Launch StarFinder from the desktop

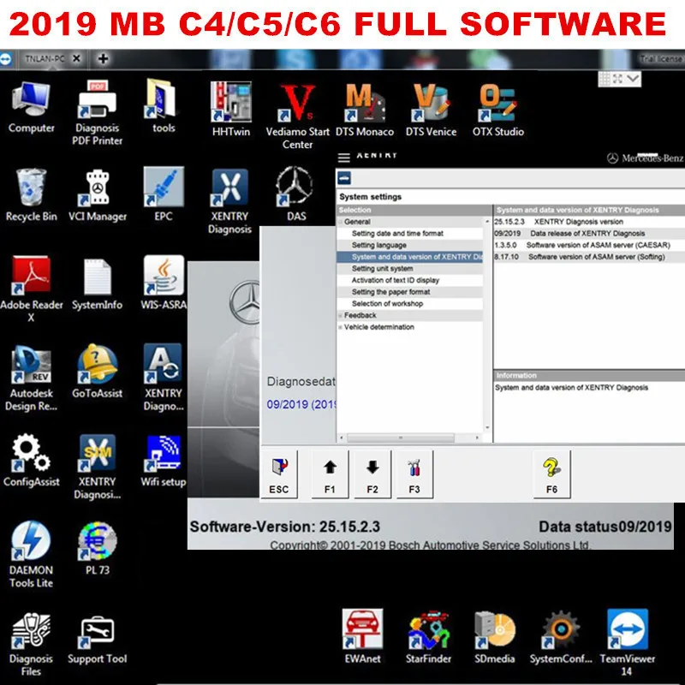(x=429, y=632)
